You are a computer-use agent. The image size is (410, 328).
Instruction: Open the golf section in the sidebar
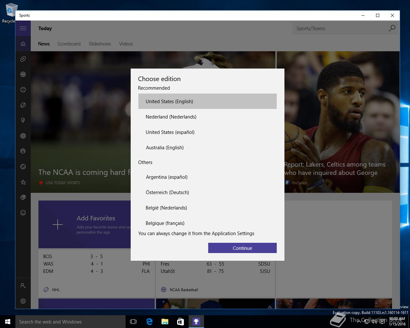(x=23, y=120)
